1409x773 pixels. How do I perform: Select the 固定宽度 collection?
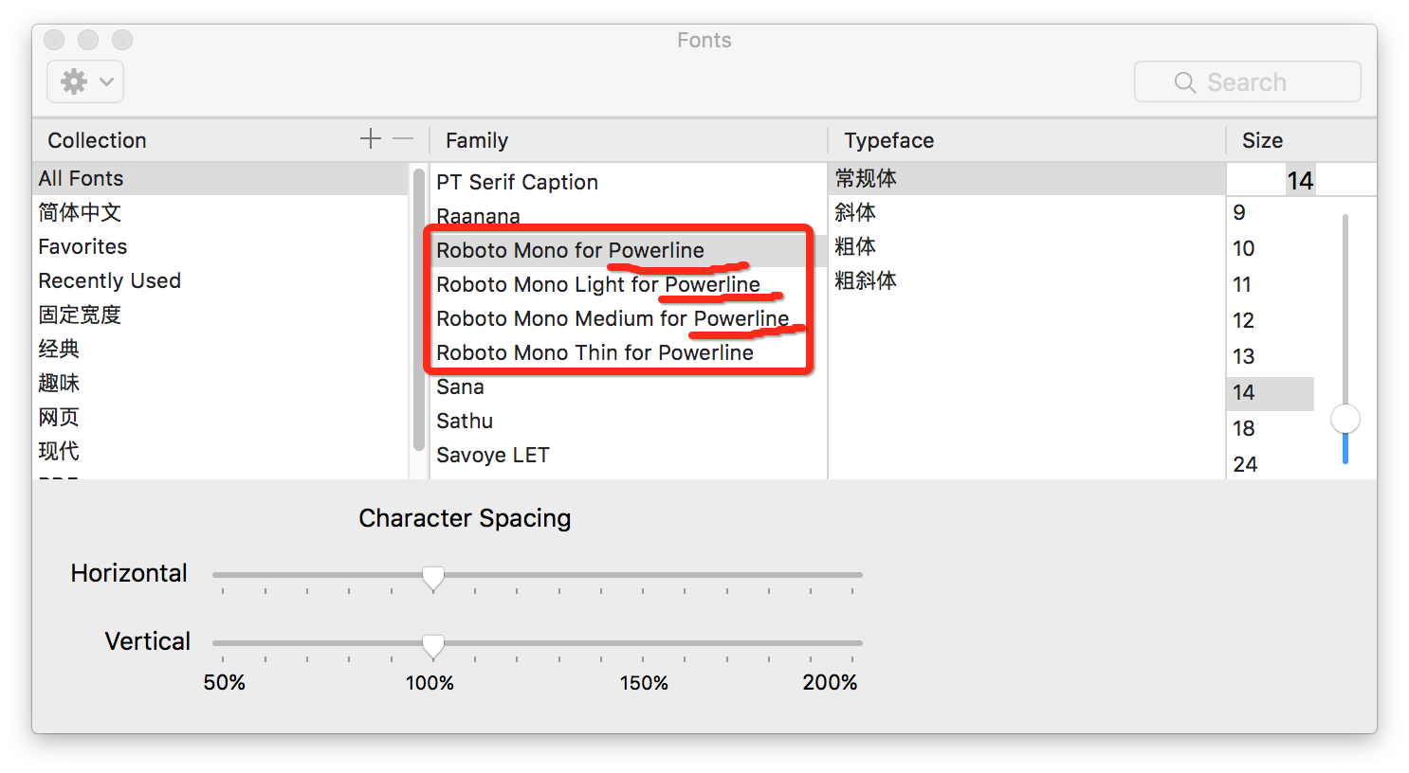[220, 315]
